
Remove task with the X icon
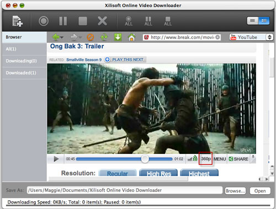coord(102,21)
